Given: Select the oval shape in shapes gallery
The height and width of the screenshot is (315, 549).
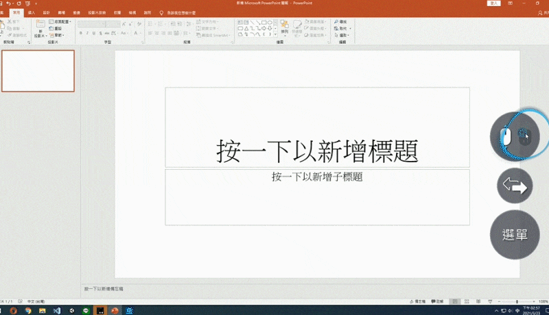Looking at the screenshot, I should (x=270, y=23).
